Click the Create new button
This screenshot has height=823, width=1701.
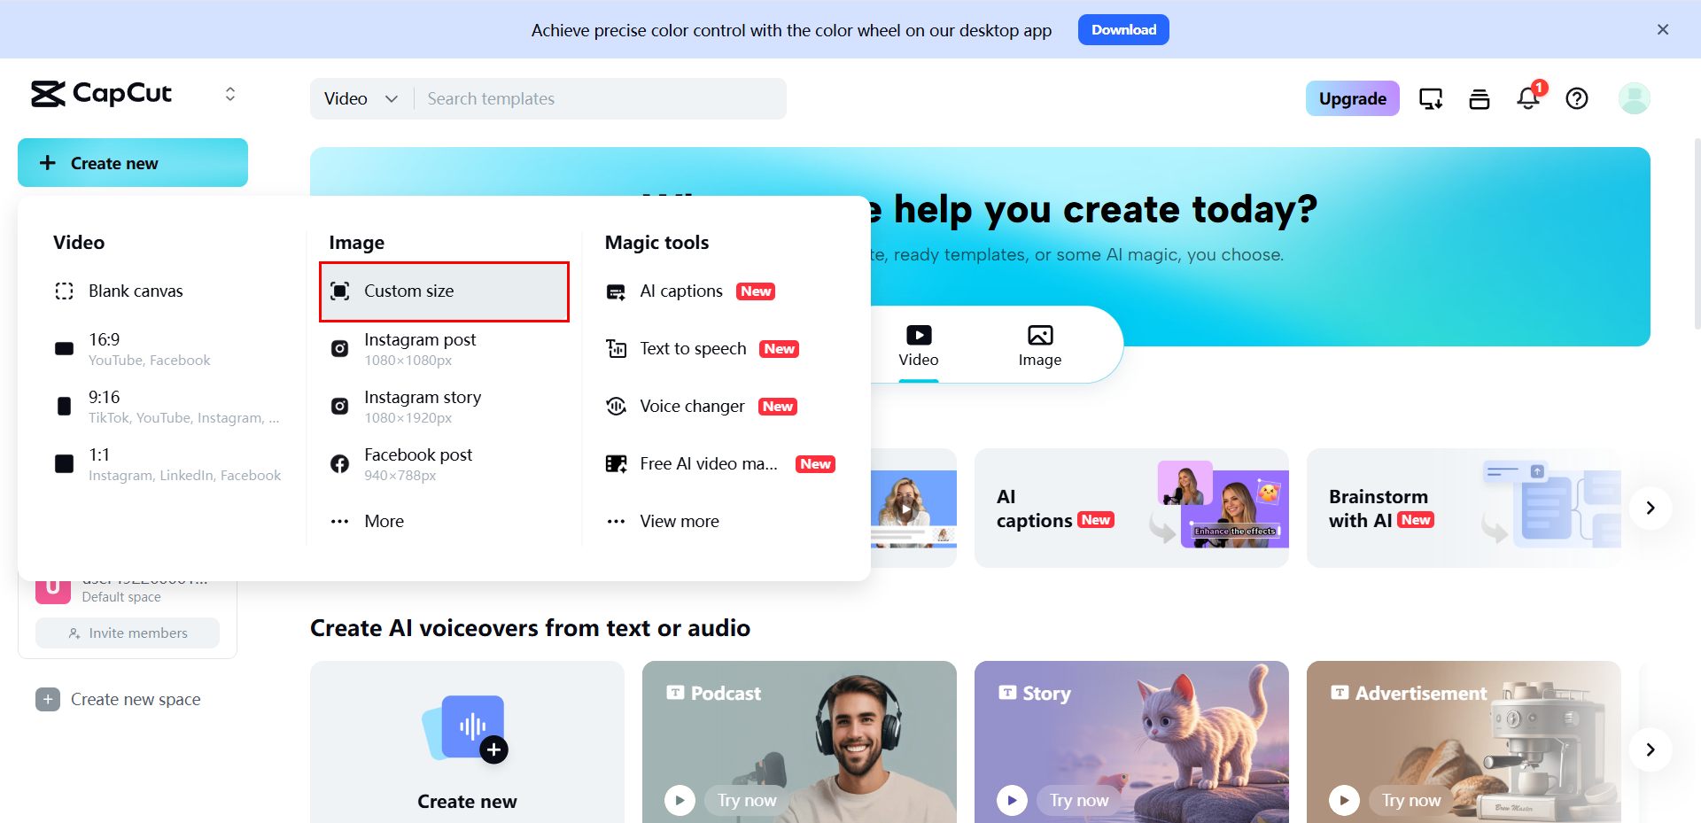pos(133,163)
